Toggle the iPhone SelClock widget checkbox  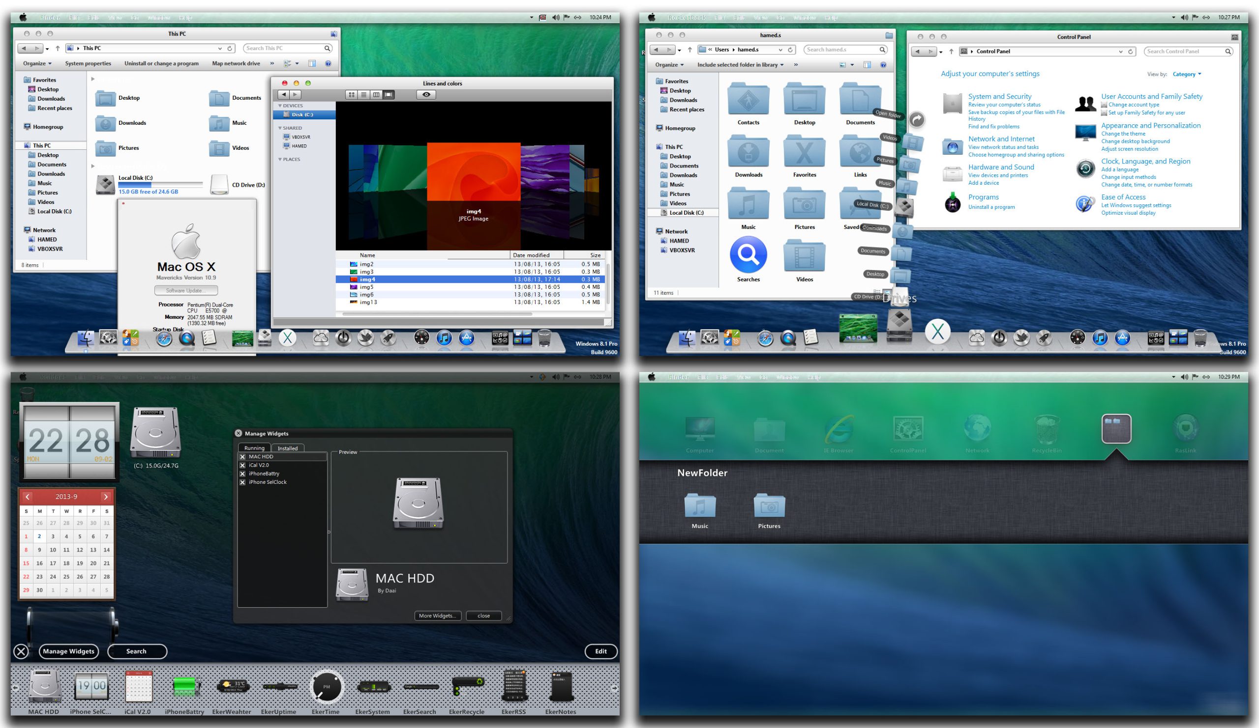point(242,482)
